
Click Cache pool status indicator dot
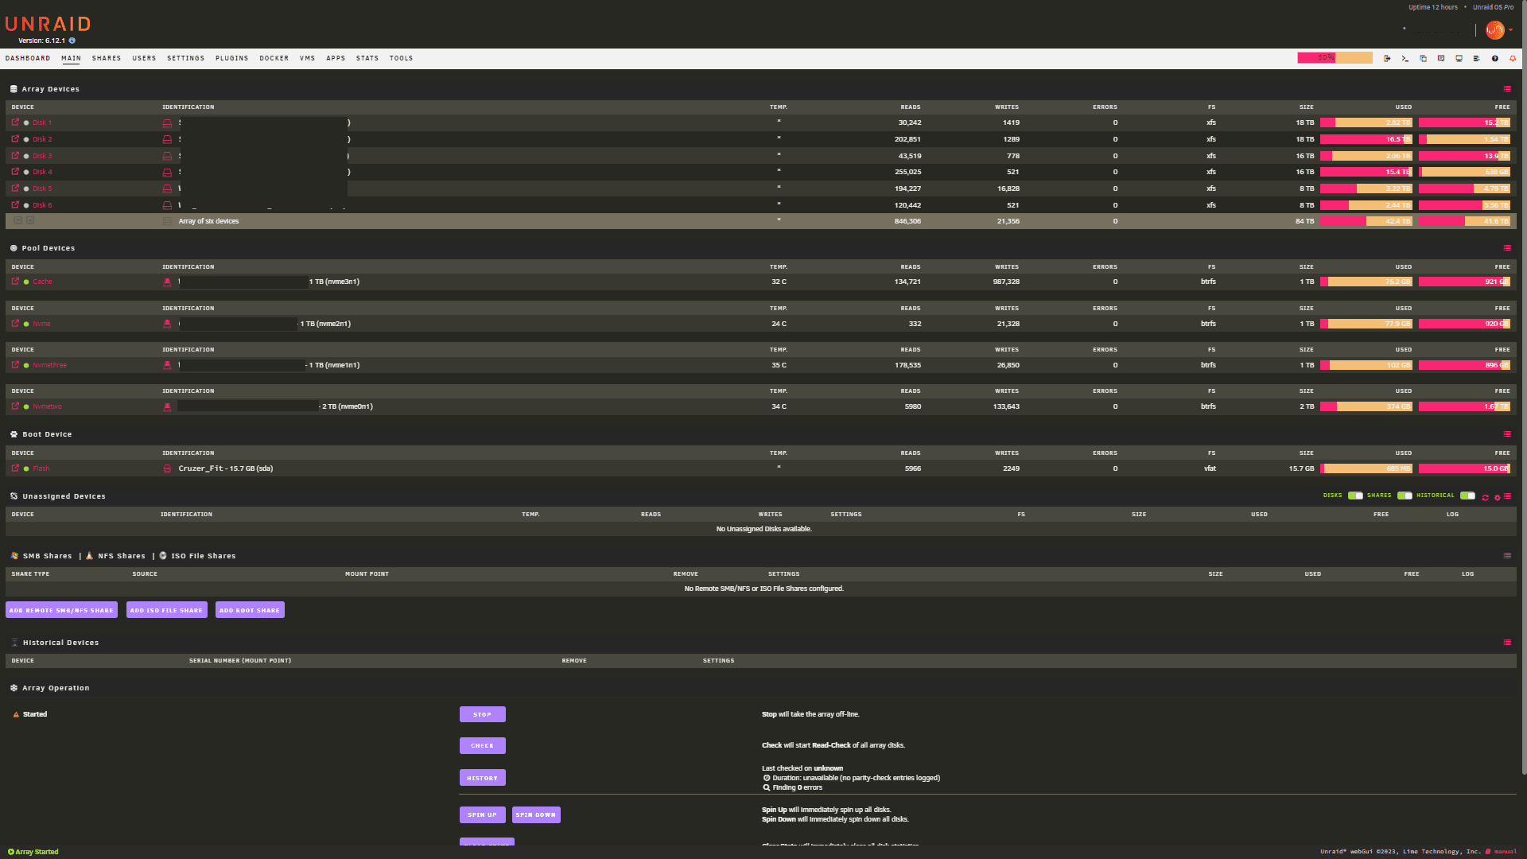pos(26,282)
